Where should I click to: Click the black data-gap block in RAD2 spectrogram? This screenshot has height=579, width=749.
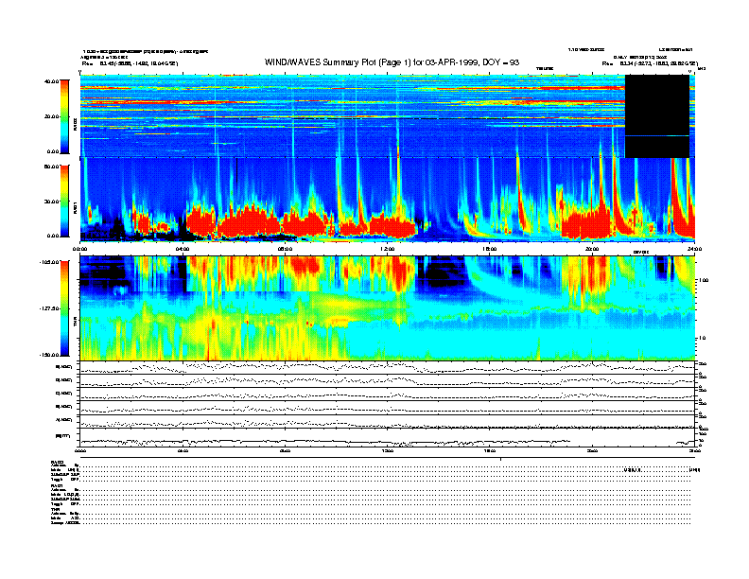[657, 116]
